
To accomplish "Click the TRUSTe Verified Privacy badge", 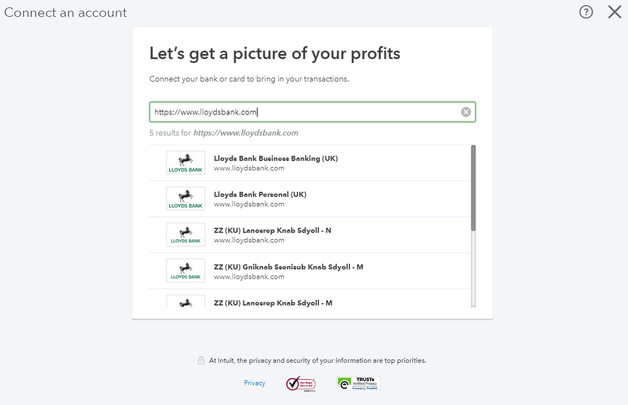I will (358, 383).
